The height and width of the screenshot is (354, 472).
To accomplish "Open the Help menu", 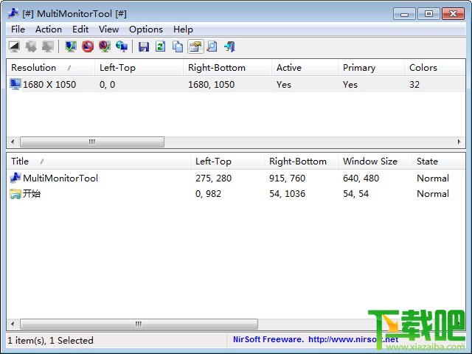I will click(183, 29).
